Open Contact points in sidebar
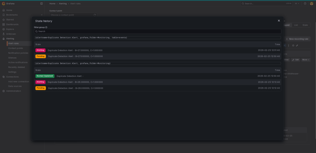The width and height of the screenshot is (316, 153). 15,48
